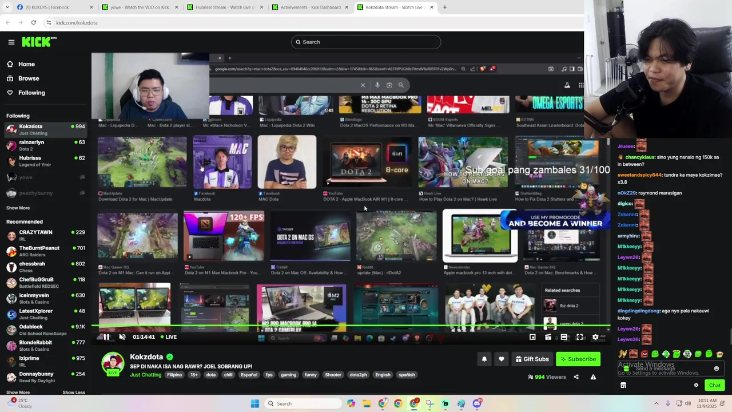Open chessbrah recommended channel

pos(46,267)
